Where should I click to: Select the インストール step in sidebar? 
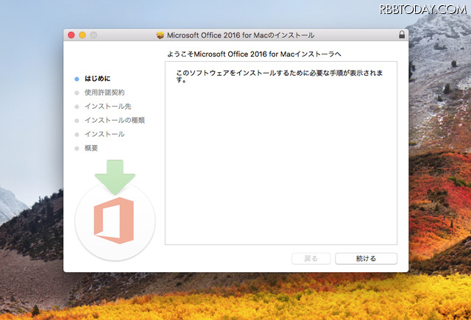(105, 134)
